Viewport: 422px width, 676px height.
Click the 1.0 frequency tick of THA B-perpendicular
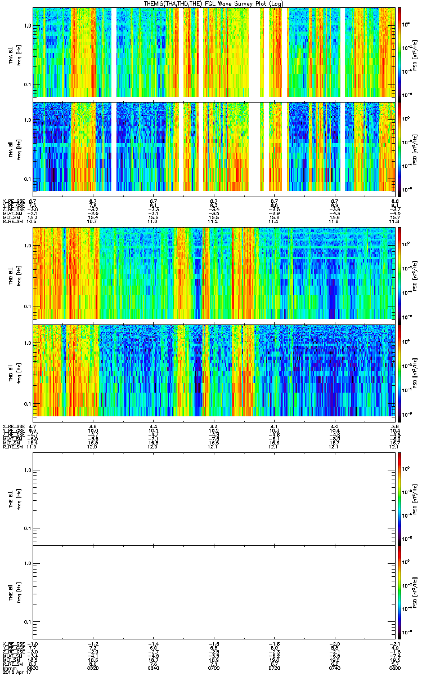(x=27, y=26)
